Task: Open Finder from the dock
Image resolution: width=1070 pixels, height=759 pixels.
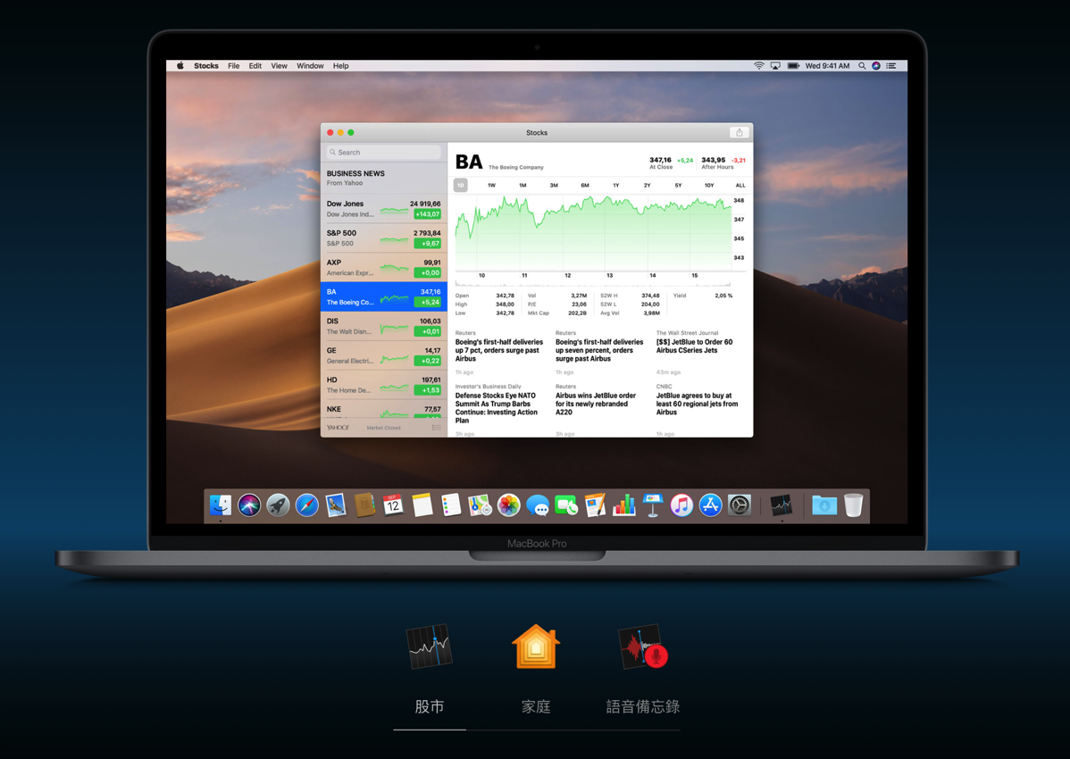Action: coord(220,505)
